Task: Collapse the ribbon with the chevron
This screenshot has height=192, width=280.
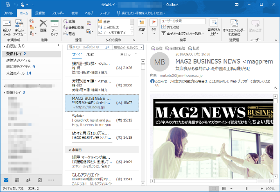Action: point(276,40)
